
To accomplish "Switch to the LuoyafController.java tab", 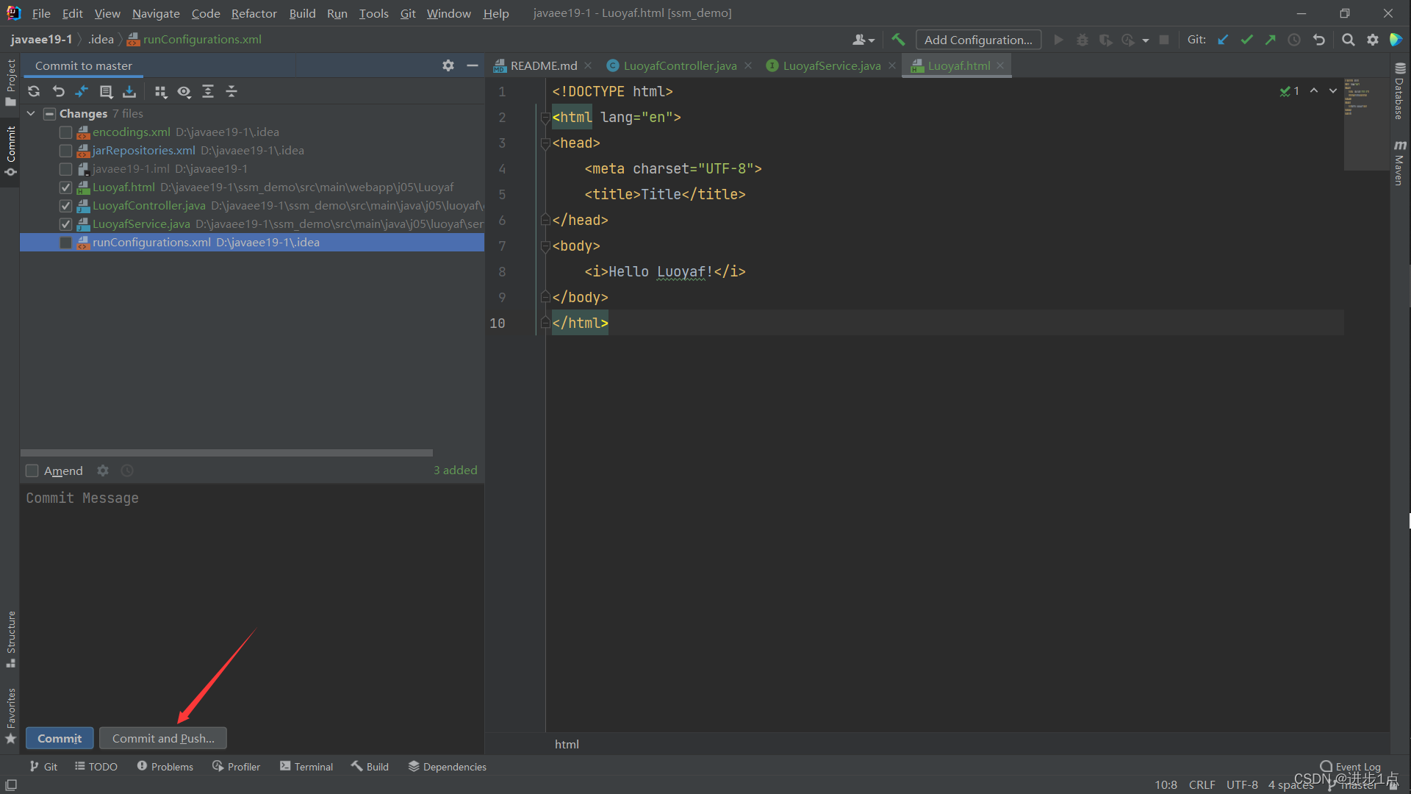I will [680, 65].
